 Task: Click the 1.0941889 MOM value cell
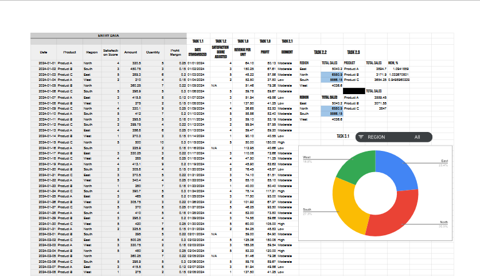point(399,69)
